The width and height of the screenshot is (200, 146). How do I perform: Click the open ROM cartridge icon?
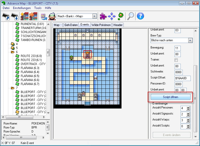6,16
